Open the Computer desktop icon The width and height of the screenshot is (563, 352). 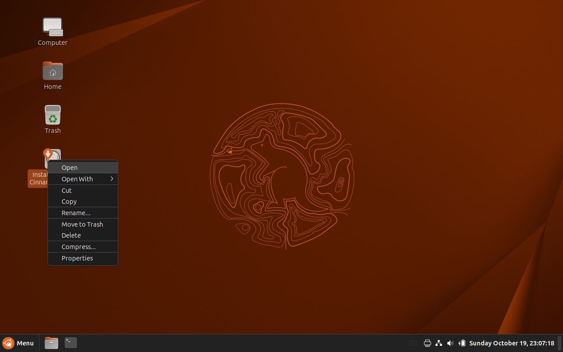(52, 27)
